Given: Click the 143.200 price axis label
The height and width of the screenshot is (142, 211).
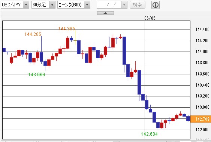Looking at the screenshot, I should [202, 96].
